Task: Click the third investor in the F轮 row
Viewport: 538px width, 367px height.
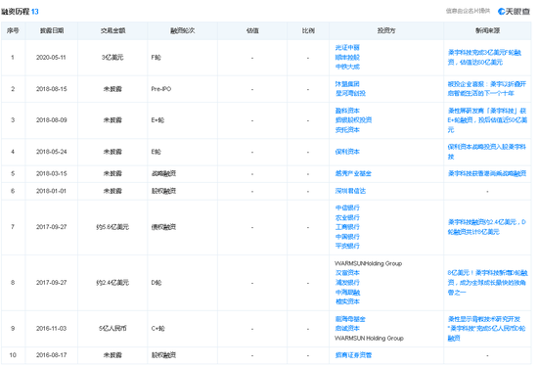Action: pos(347,67)
